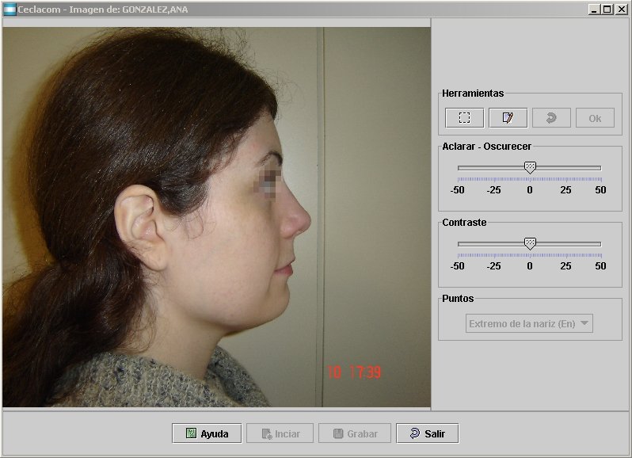Viewport: 632px width, 458px height.
Task: Click the Inciar button
Action: [280, 433]
